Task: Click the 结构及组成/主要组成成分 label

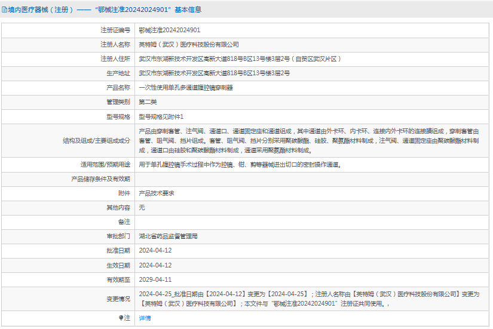Action: point(96,141)
